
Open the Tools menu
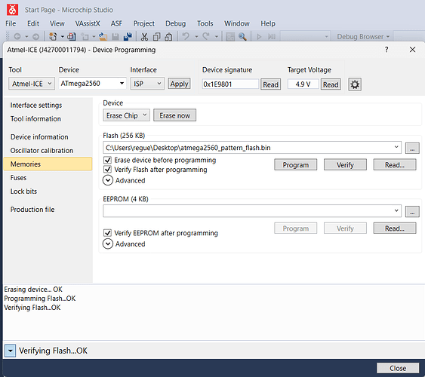(x=205, y=23)
